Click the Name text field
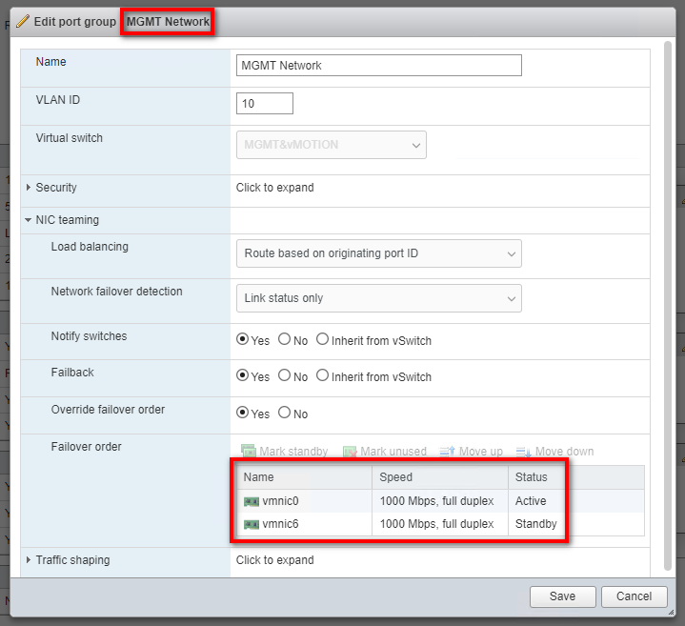 378,66
